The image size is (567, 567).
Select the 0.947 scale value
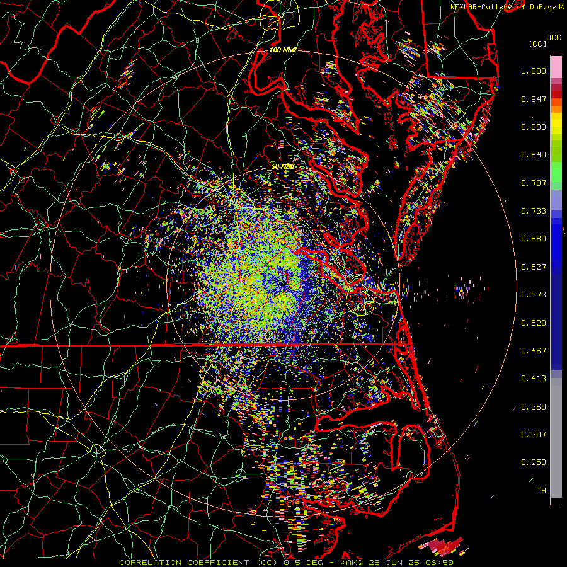534,99
